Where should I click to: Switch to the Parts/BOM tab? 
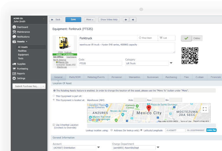click(75, 77)
